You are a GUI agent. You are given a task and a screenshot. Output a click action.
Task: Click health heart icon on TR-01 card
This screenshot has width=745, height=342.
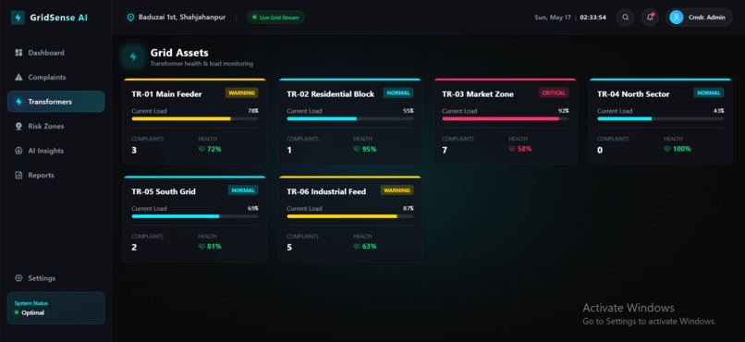pos(202,149)
